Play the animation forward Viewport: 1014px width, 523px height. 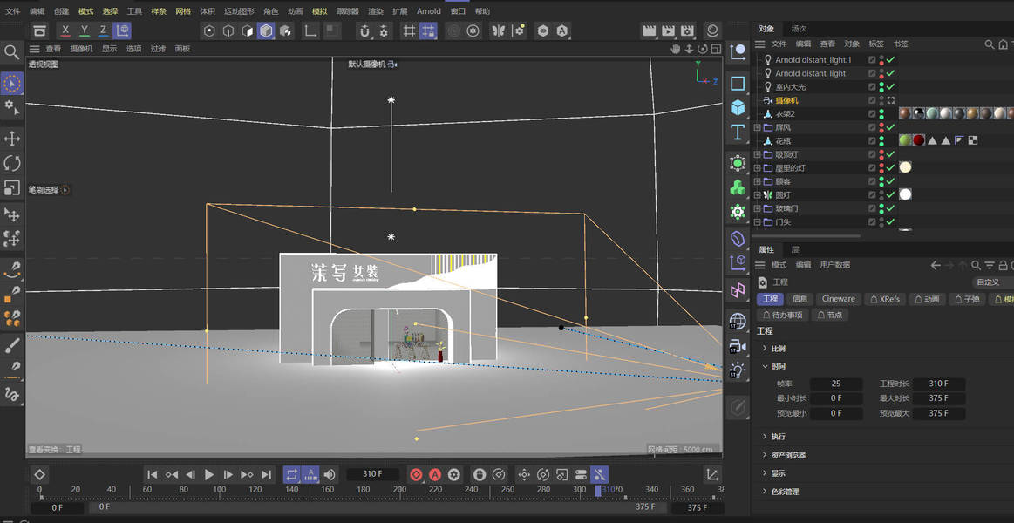209,474
